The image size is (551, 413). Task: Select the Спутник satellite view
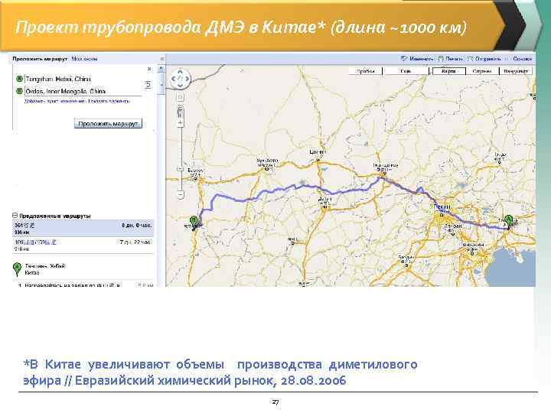(x=482, y=71)
